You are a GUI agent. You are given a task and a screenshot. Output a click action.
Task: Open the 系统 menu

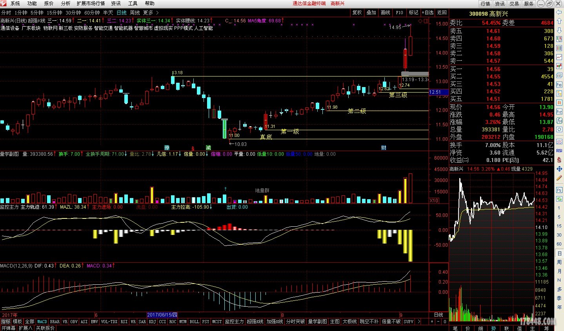coord(15,4)
